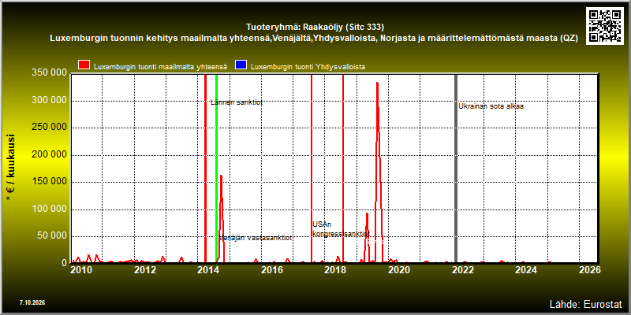Screen dimensions: 631x315
Task: Click the y-axis value 300 000
Action: 49,101
